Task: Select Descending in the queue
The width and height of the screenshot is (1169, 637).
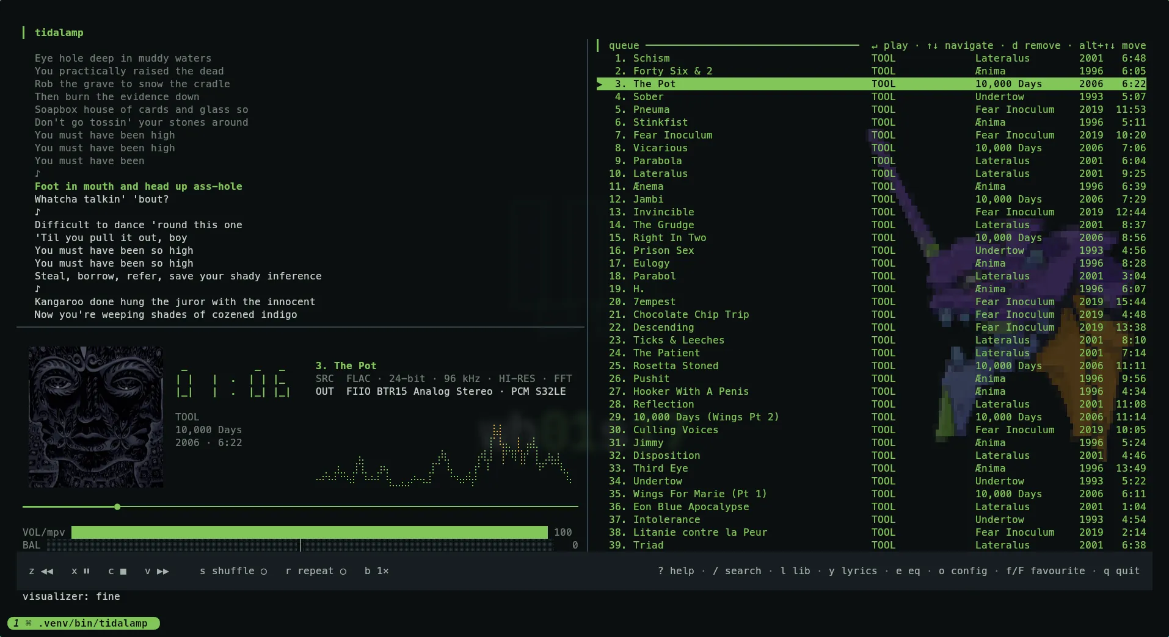Action: coord(872,328)
